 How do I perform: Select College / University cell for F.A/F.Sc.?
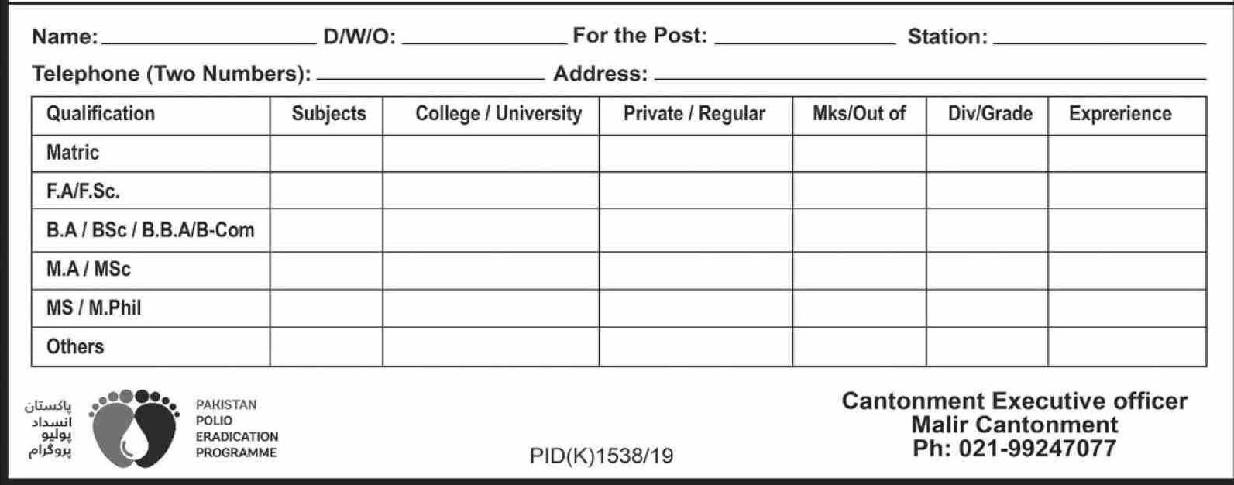(490, 191)
